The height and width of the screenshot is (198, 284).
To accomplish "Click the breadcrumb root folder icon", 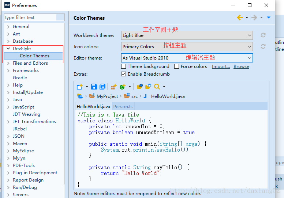I will (80, 96).
